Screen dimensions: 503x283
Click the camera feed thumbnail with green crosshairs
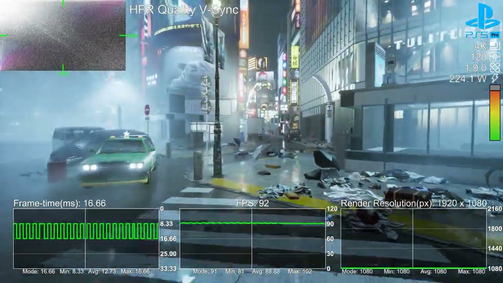[63, 35]
